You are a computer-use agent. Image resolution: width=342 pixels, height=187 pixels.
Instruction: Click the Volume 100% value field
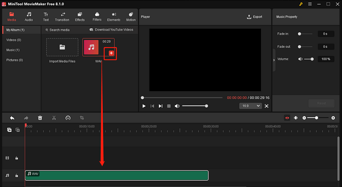coord(326,59)
